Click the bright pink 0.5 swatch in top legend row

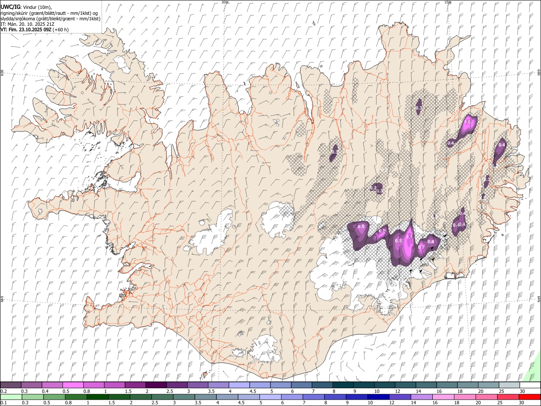click(x=73, y=385)
